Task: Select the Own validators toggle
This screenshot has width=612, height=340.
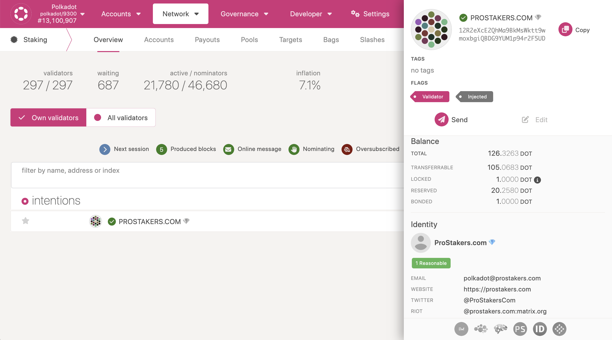Action: [49, 118]
